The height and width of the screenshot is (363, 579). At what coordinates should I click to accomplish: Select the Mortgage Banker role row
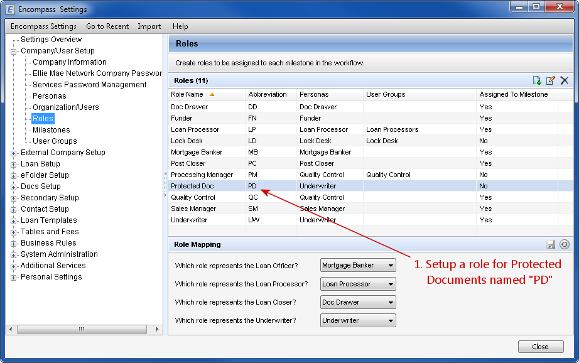coord(371,152)
